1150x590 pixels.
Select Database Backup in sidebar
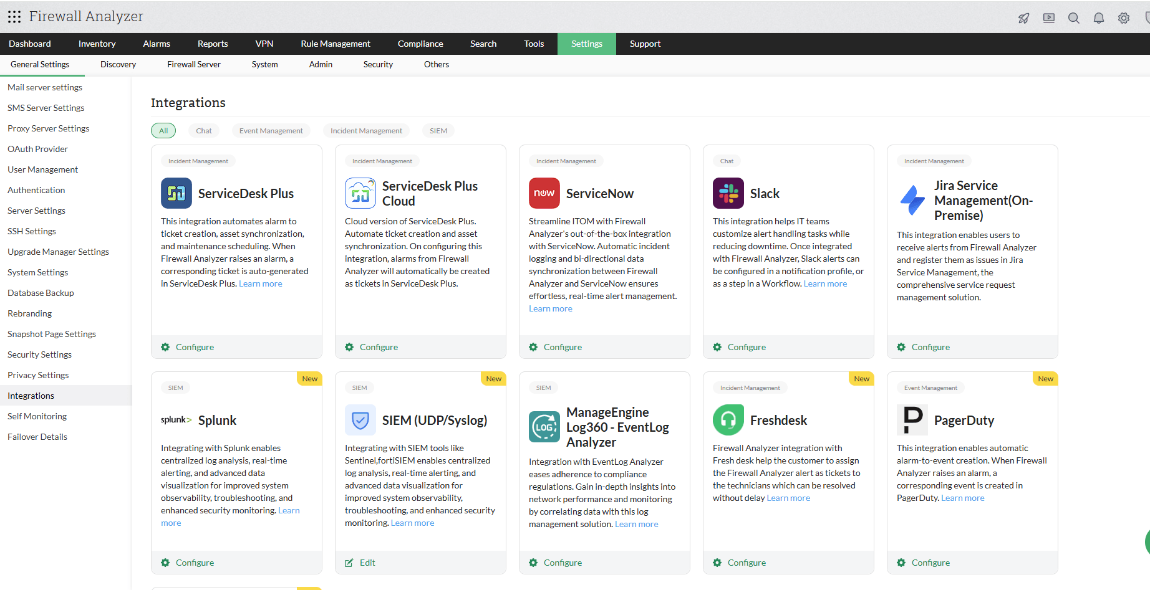click(41, 293)
